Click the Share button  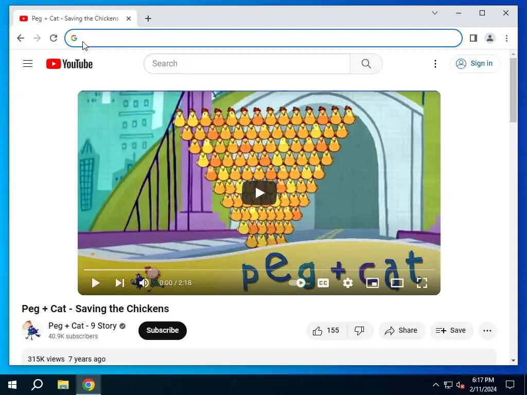point(401,331)
